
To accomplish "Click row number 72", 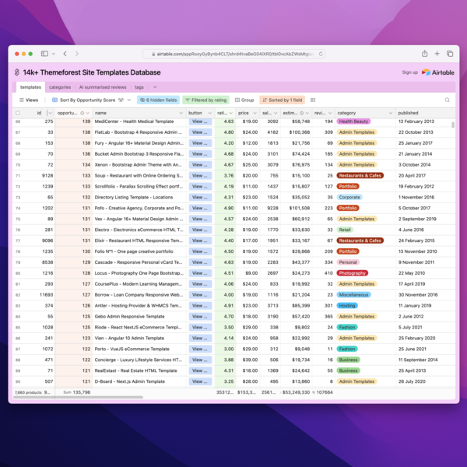I will pos(18,187).
